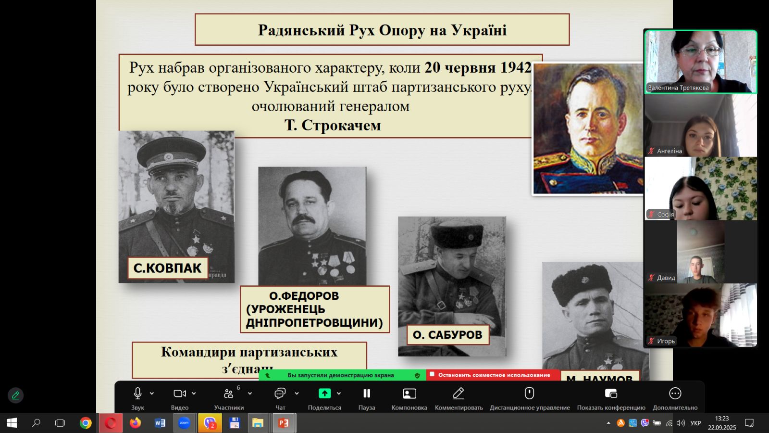Click the Zoom microphone Звук icon
Viewport: 769px width, 433px height.
click(137, 394)
